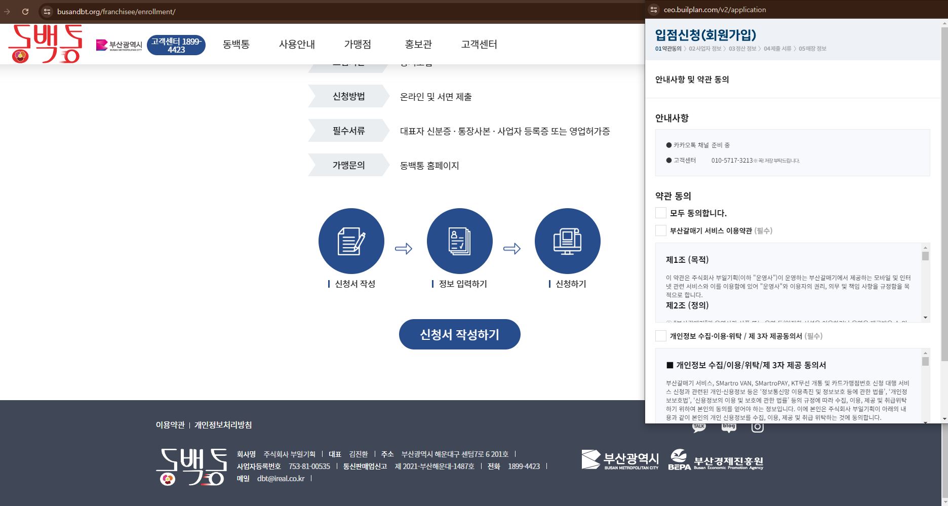Click the 신청서 작성 circle icon
This screenshot has width=948, height=506.
pos(351,241)
